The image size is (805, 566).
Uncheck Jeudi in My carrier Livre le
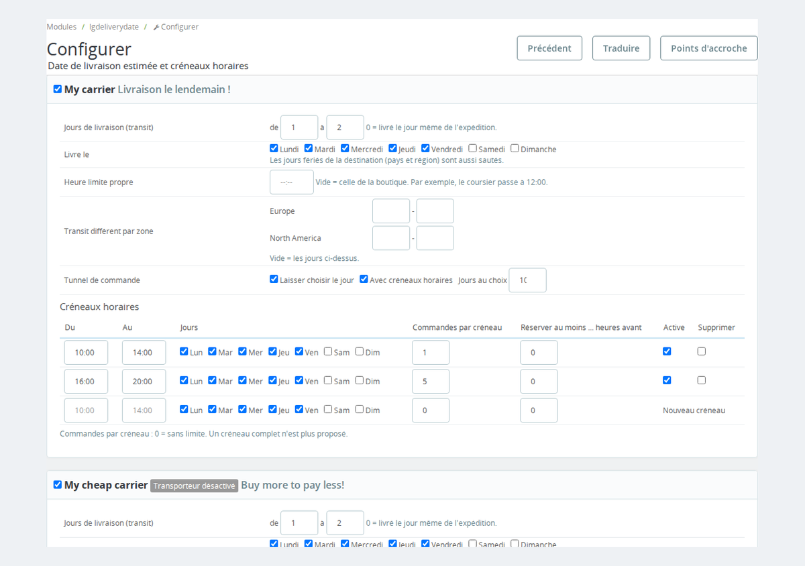click(393, 148)
